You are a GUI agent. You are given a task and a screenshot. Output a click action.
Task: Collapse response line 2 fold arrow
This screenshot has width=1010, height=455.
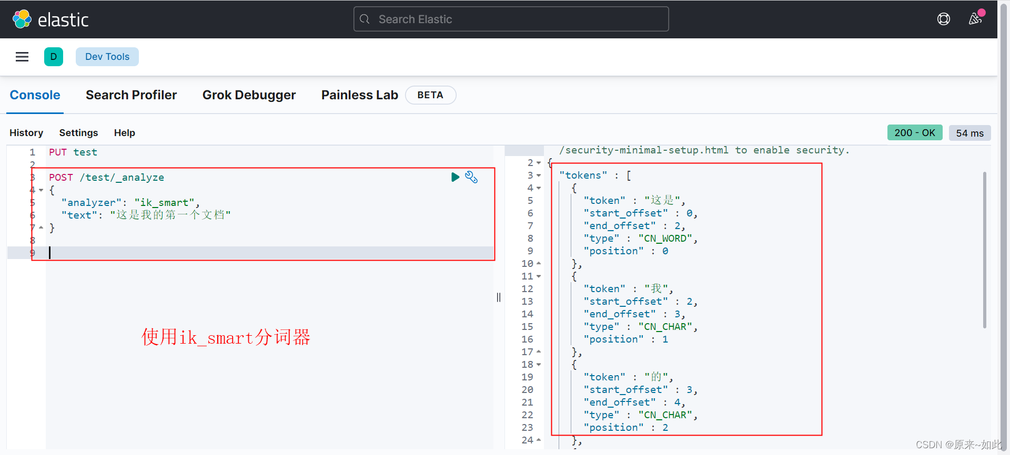click(539, 163)
